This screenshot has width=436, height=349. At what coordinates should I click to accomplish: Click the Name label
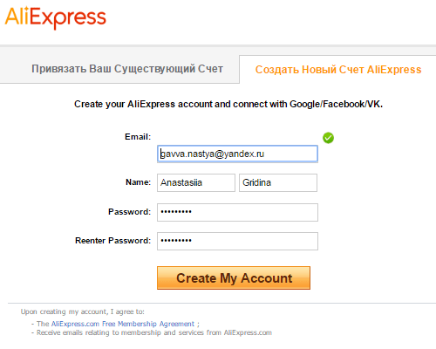(138, 182)
